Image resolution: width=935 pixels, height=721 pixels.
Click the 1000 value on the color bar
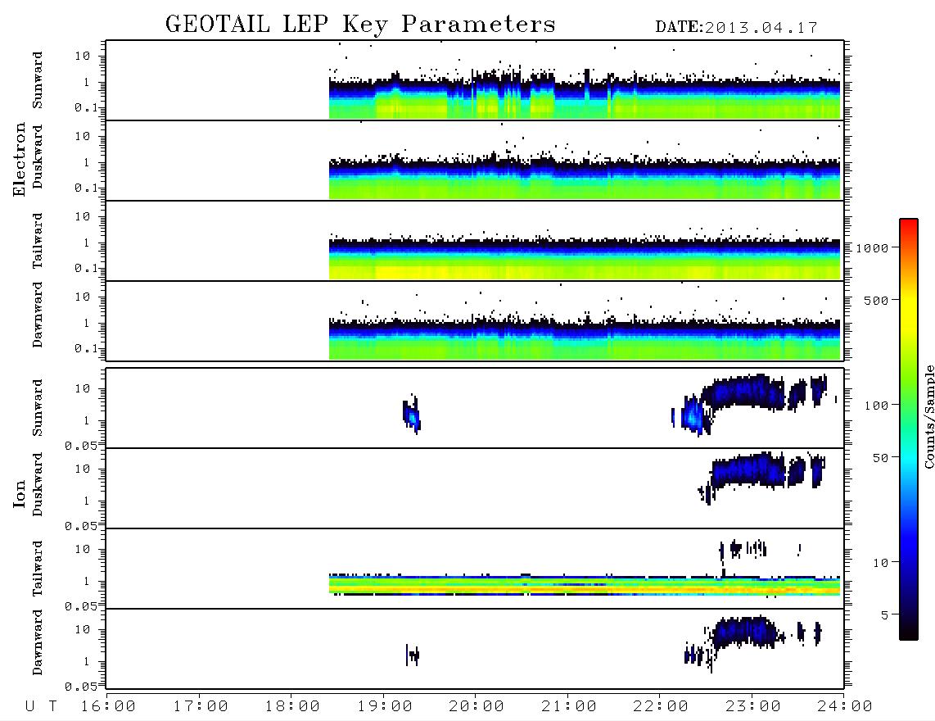pyautogui.click(x=872, y=248)
